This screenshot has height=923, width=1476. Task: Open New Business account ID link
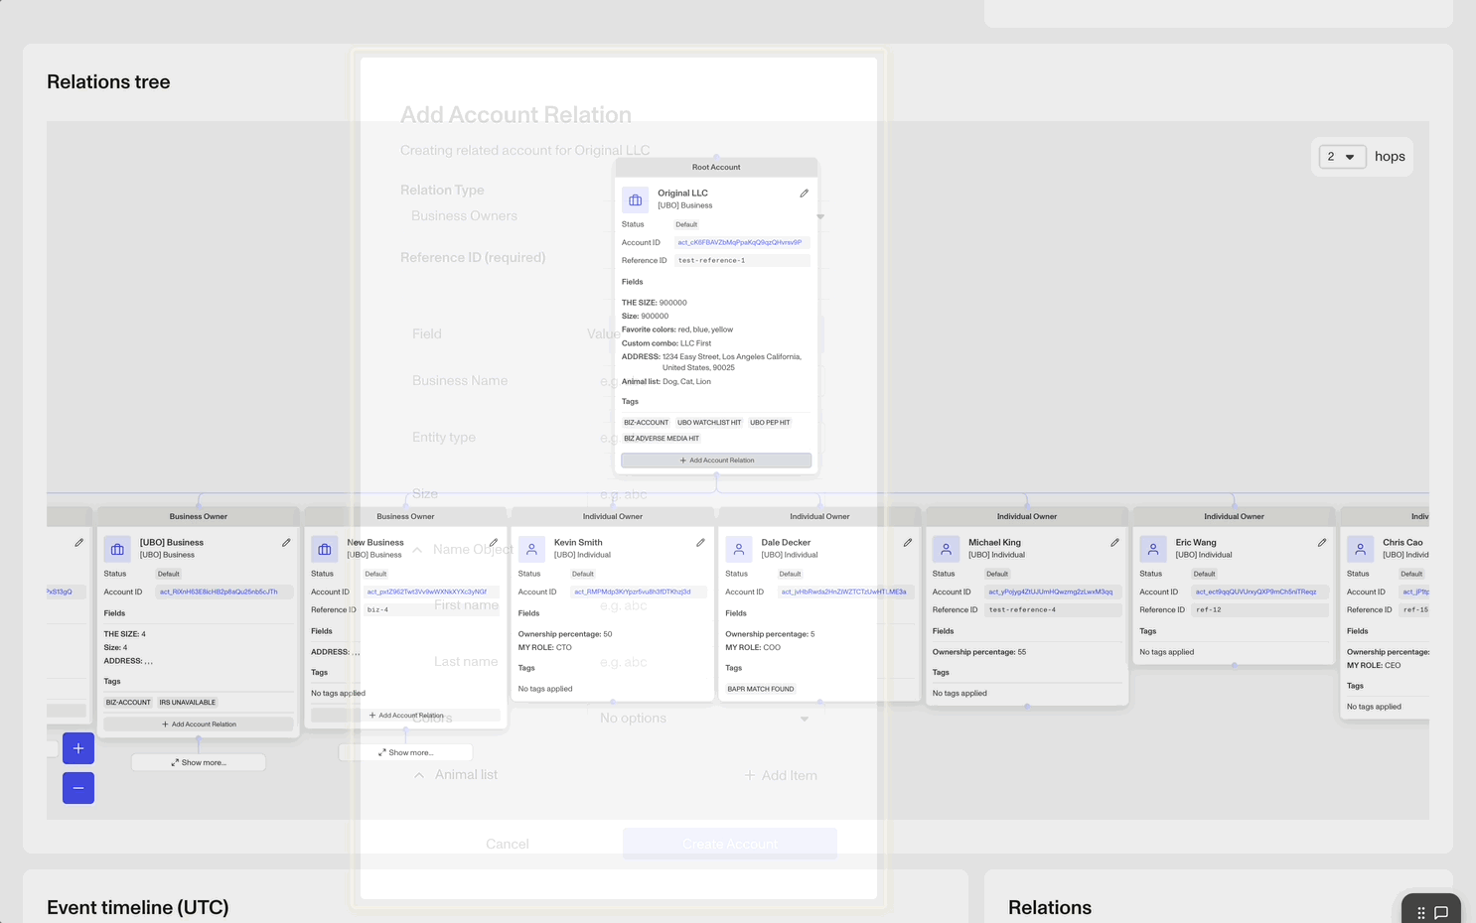tap(427, 592)
